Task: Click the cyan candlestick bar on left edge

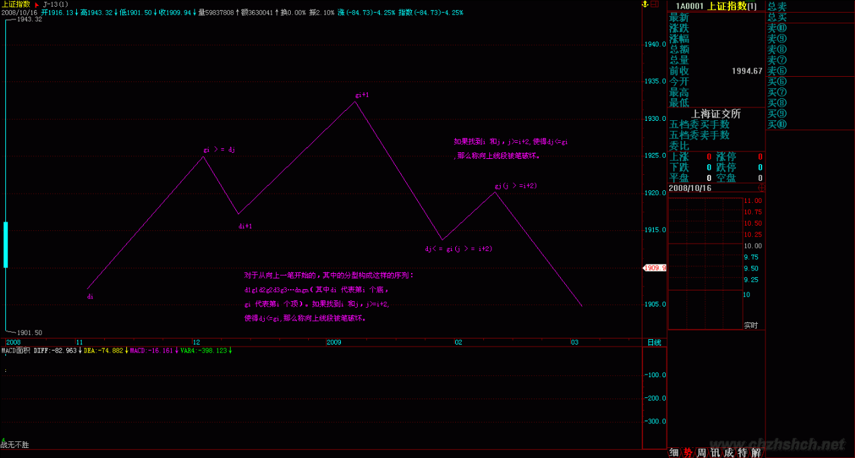Action: click(6, 244)
